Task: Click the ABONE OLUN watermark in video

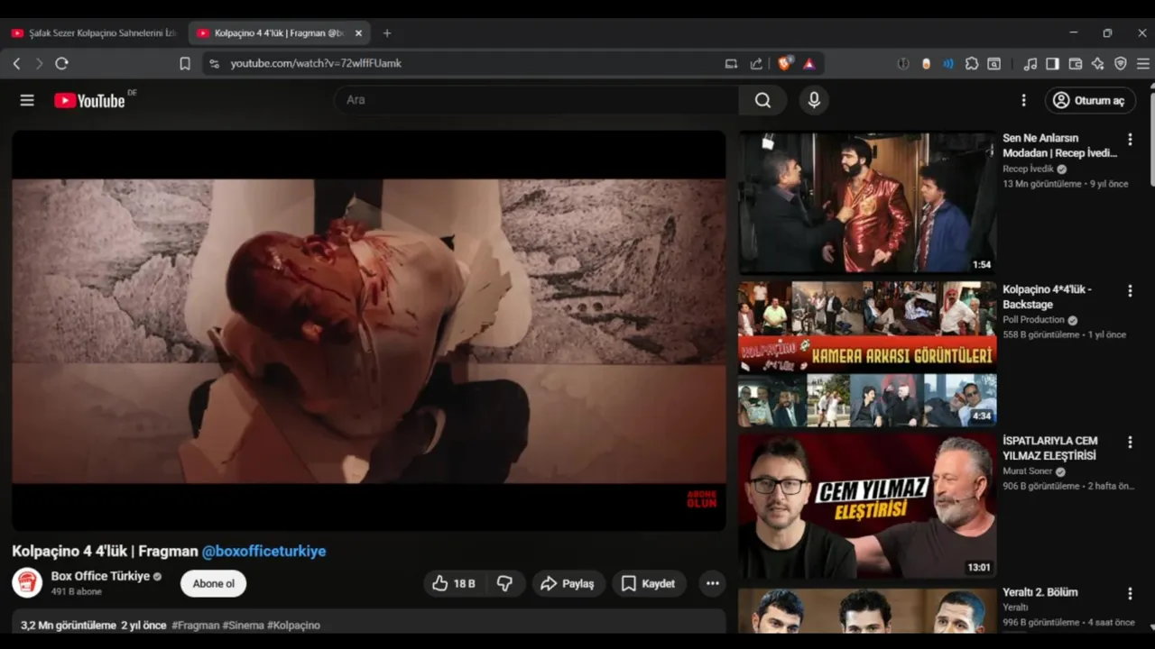Action: pyautogui.click(x=701, y=499)
